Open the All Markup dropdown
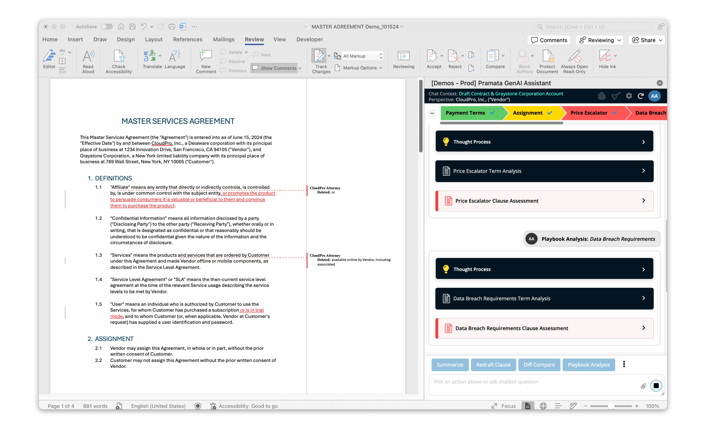This screenshot has height=442, width=703. point(362,56)
